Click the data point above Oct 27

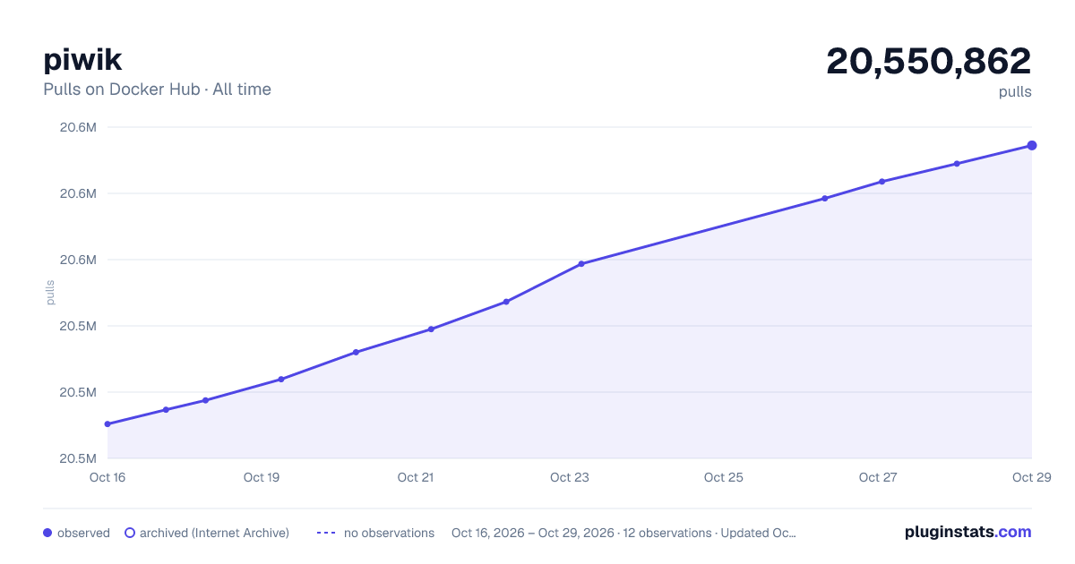(x=882, y=182)
